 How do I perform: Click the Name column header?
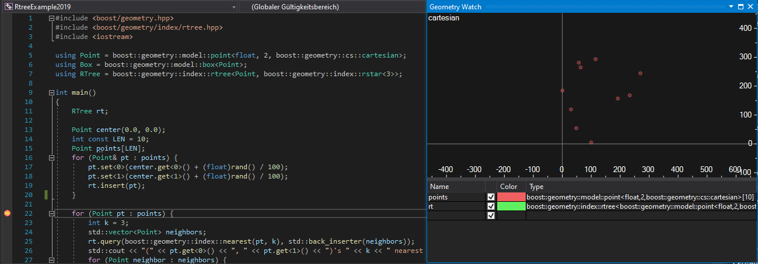click(456, 187)
